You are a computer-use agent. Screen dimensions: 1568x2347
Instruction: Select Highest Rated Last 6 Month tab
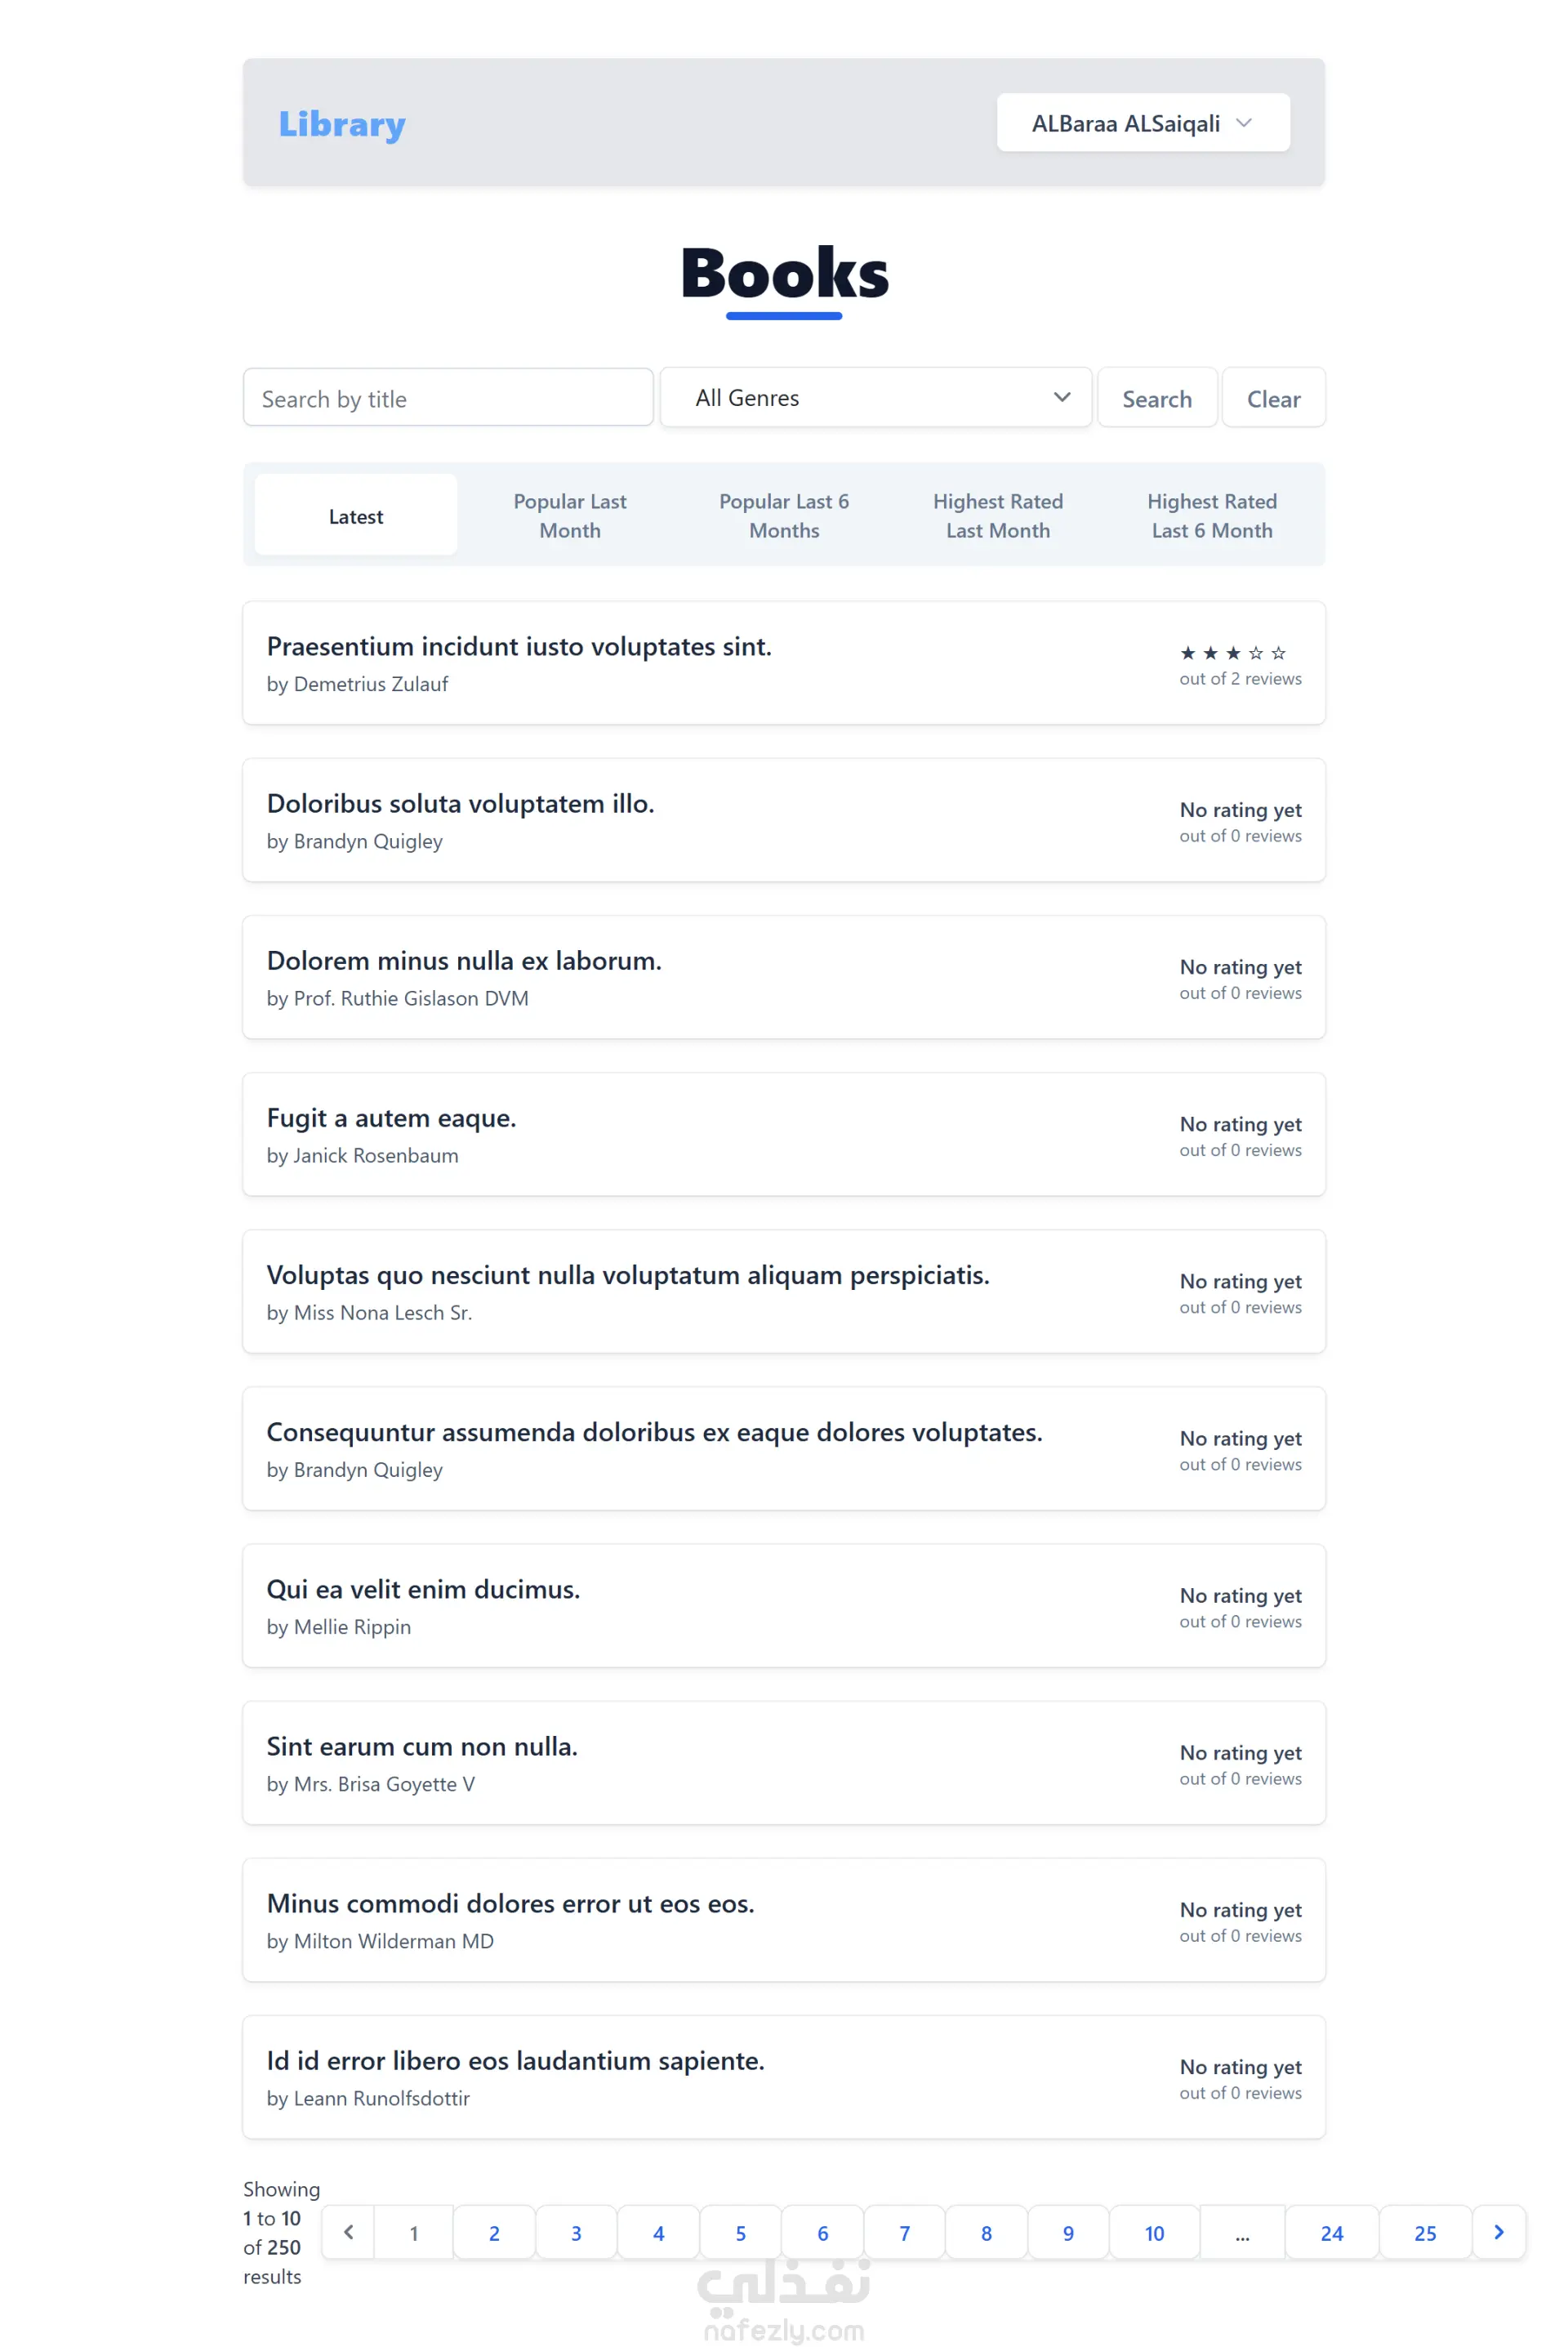pos(1212,516)
